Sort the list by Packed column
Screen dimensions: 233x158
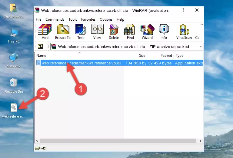(160, 55)
